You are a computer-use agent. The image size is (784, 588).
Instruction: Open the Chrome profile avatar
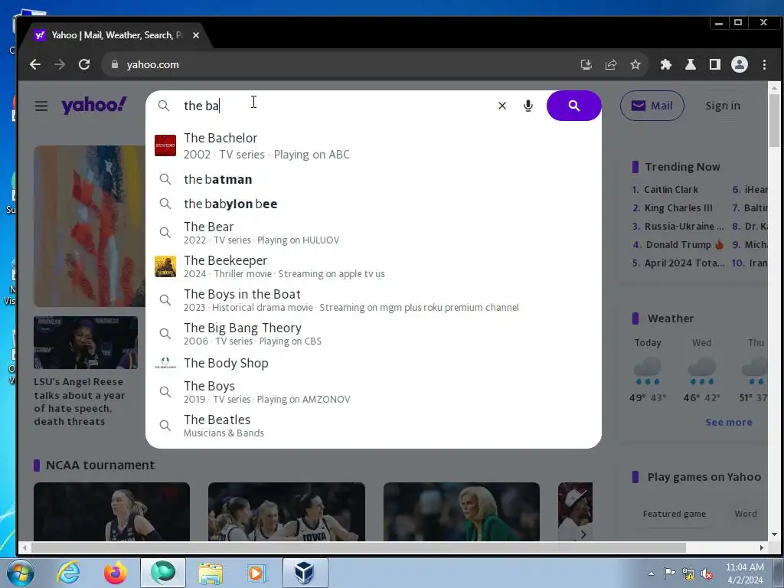(x=740, y=64)
